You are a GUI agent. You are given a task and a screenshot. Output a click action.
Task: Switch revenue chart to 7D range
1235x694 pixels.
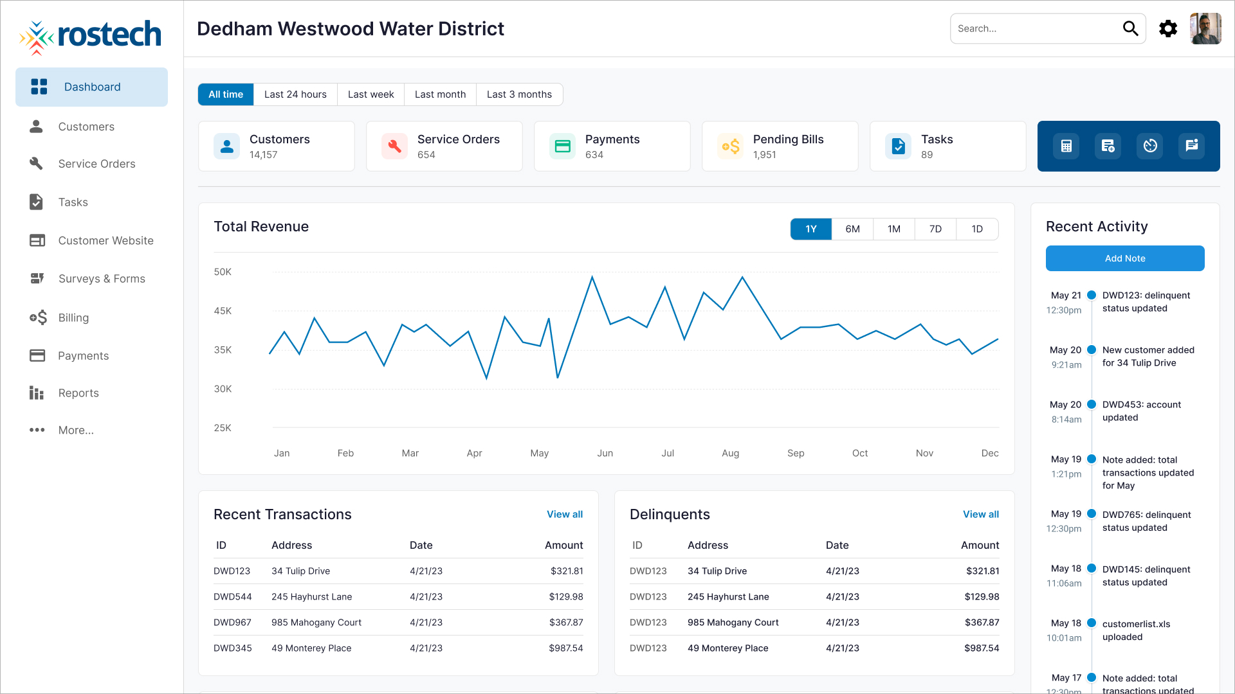click(x=936, y=229)
